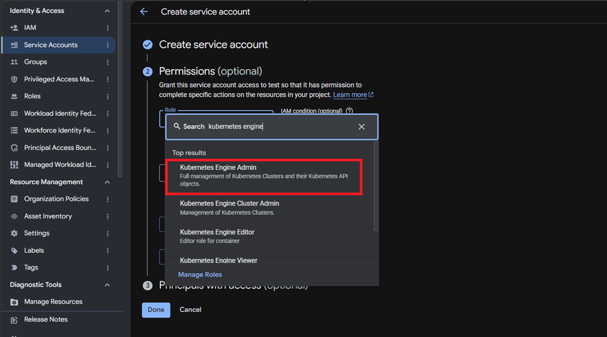Select the Kubernetes Engine Viewer role
The image size is (607, 337).
click(x=269, y=259)
